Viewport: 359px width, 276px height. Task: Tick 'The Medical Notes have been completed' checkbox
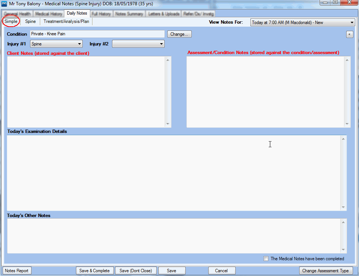[266, 258]
